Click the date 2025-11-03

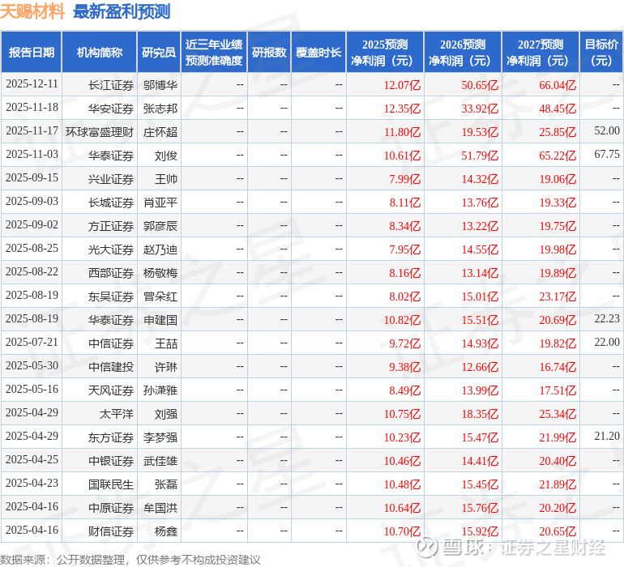pyautogui.click(x=32, y=155)
